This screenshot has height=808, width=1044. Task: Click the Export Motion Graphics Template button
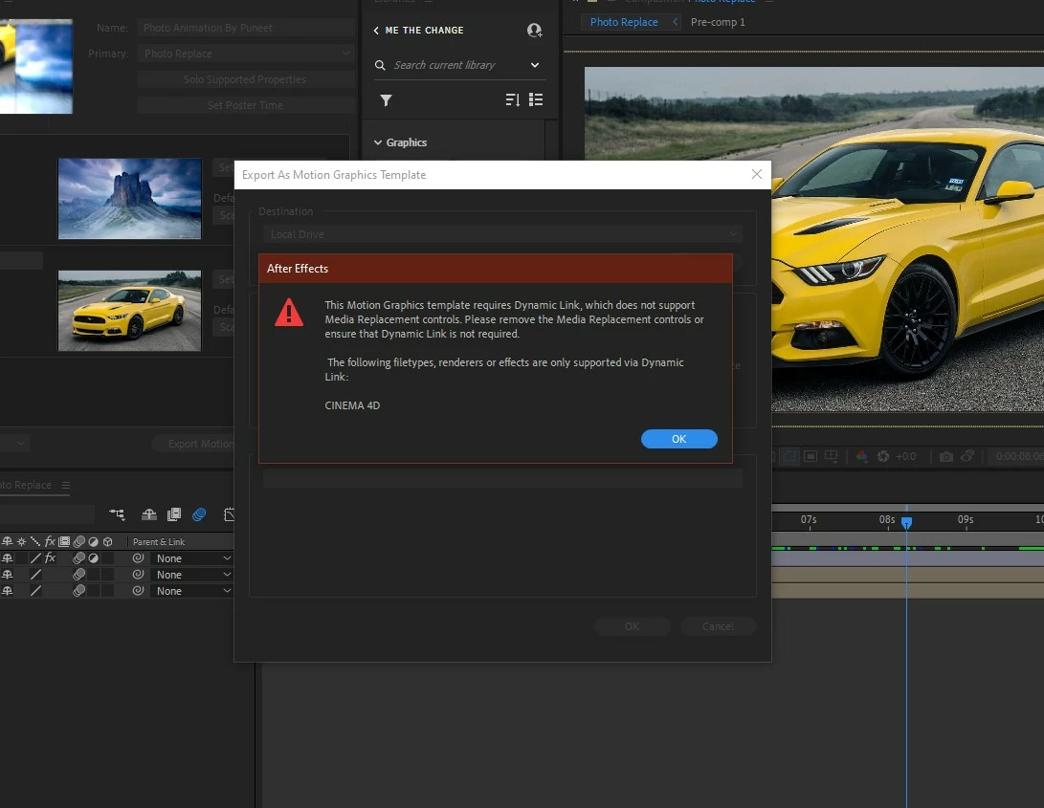coord(193,444)
